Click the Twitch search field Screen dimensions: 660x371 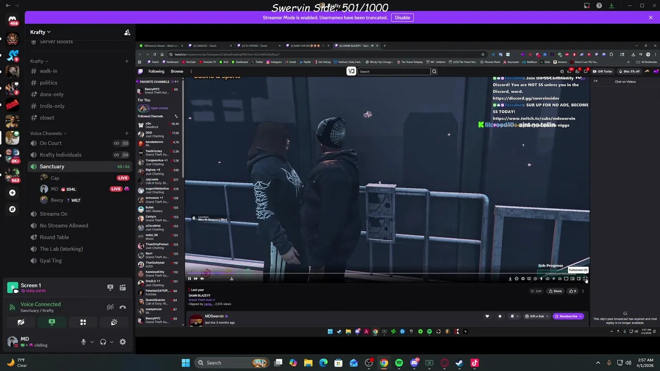pyautogui.click(x=394, y=72)
